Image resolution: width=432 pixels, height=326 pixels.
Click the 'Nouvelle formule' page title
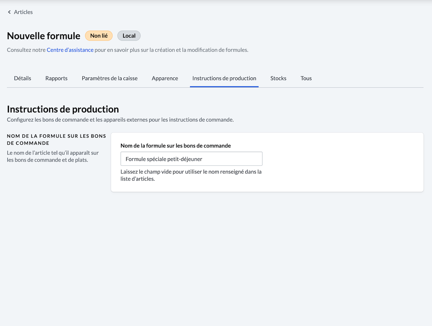pyautogui.click(x=44, y=36)
